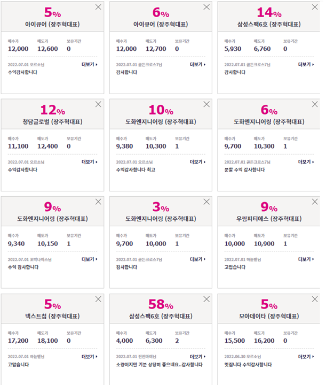Expand 더보기 on the 우림피티에스 card
Image resolution: width=326 pixels, height=385 pixels.
[306, 259]
